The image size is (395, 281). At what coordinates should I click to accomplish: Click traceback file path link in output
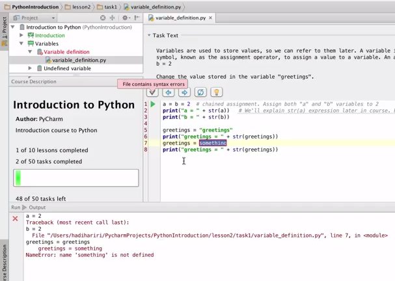coord(185,235)
